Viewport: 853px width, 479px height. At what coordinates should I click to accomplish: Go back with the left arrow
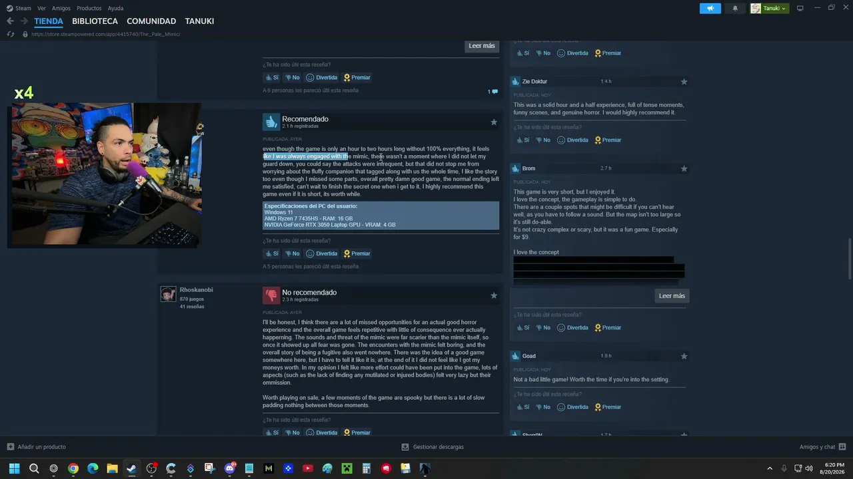click(10, 21)
